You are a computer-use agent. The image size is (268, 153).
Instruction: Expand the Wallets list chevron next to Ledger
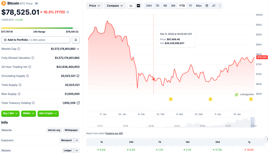click(x=77, y=150)
